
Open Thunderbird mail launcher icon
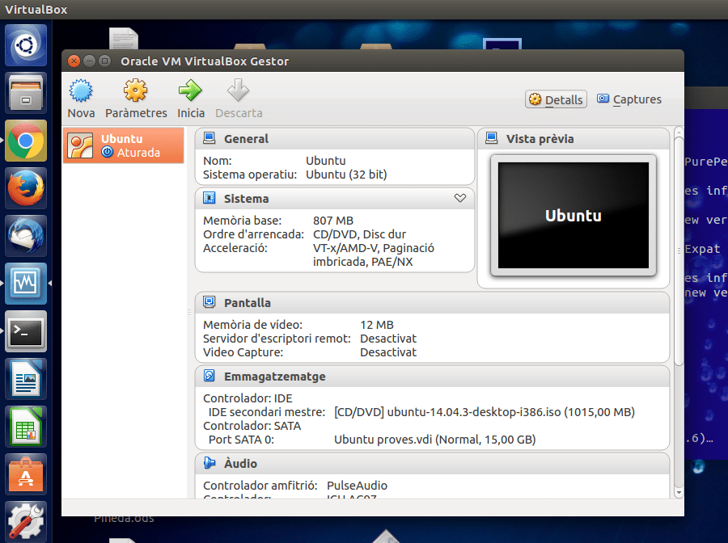(x=26, y=236)
